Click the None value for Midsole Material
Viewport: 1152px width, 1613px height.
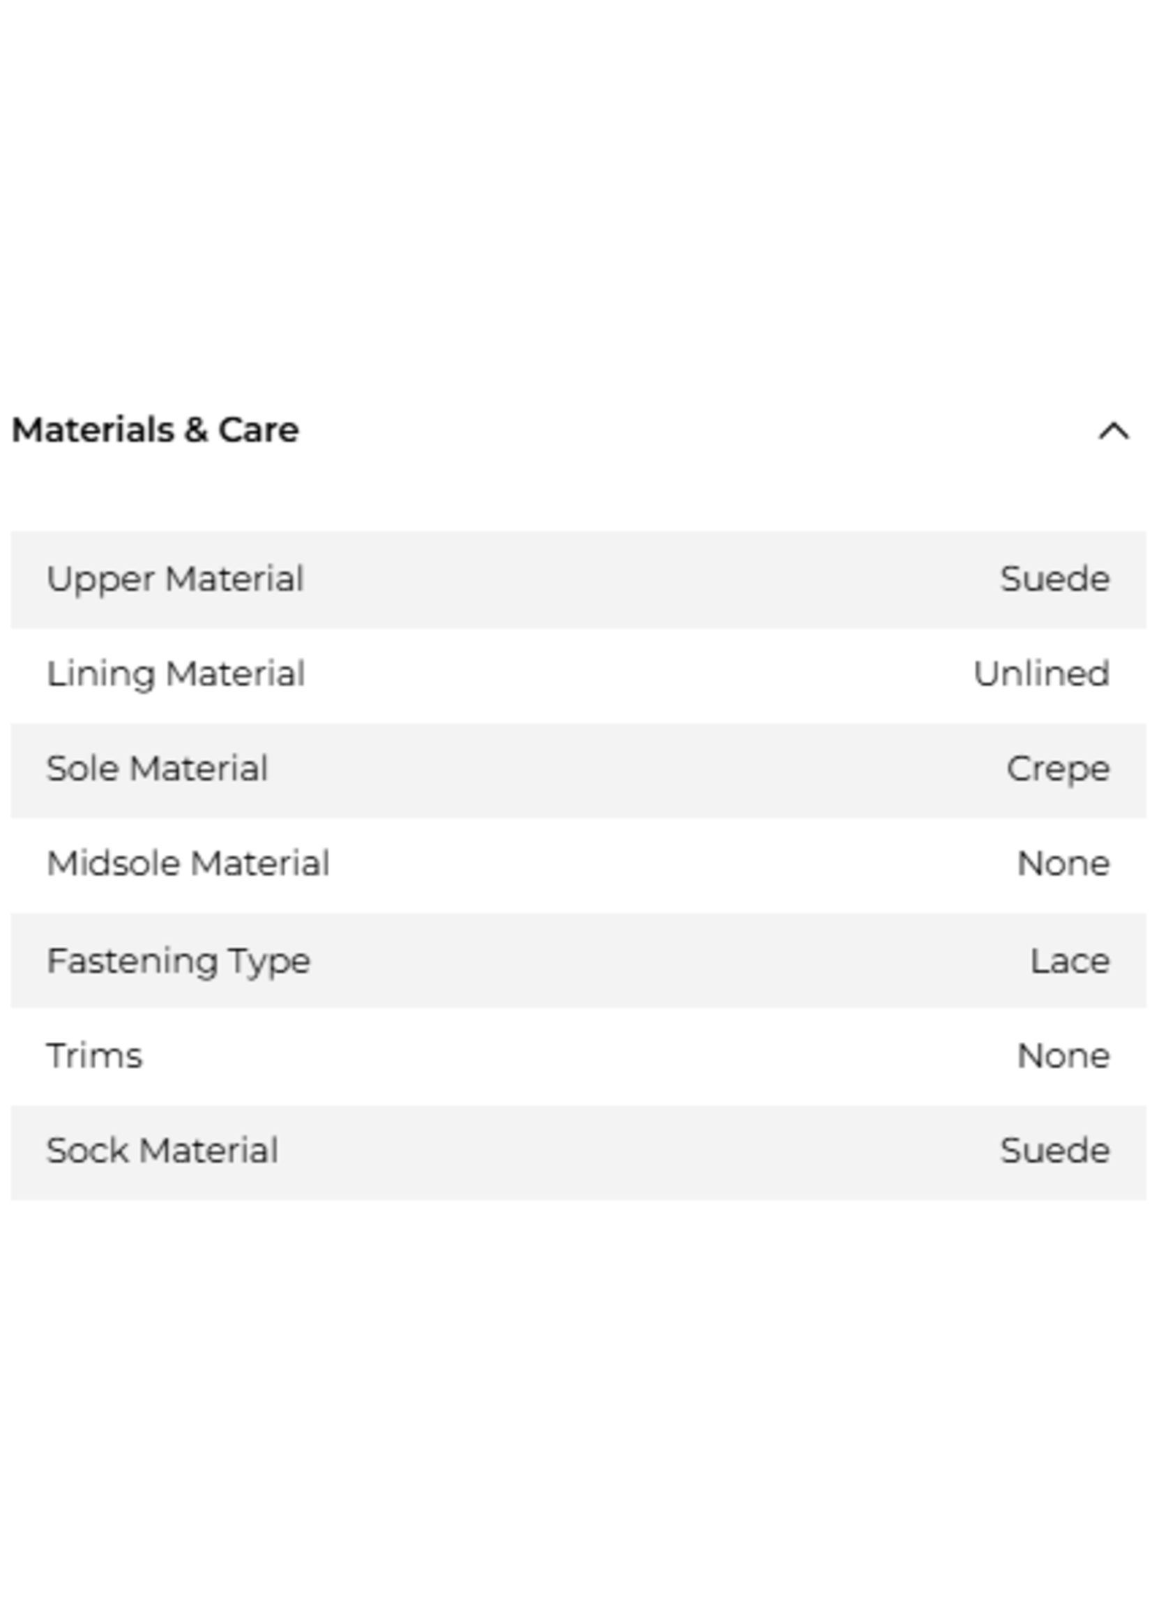(1064, 864)
